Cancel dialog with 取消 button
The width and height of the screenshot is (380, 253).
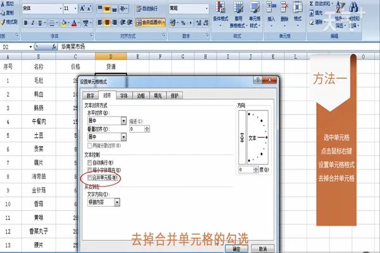tap(263, 249)
